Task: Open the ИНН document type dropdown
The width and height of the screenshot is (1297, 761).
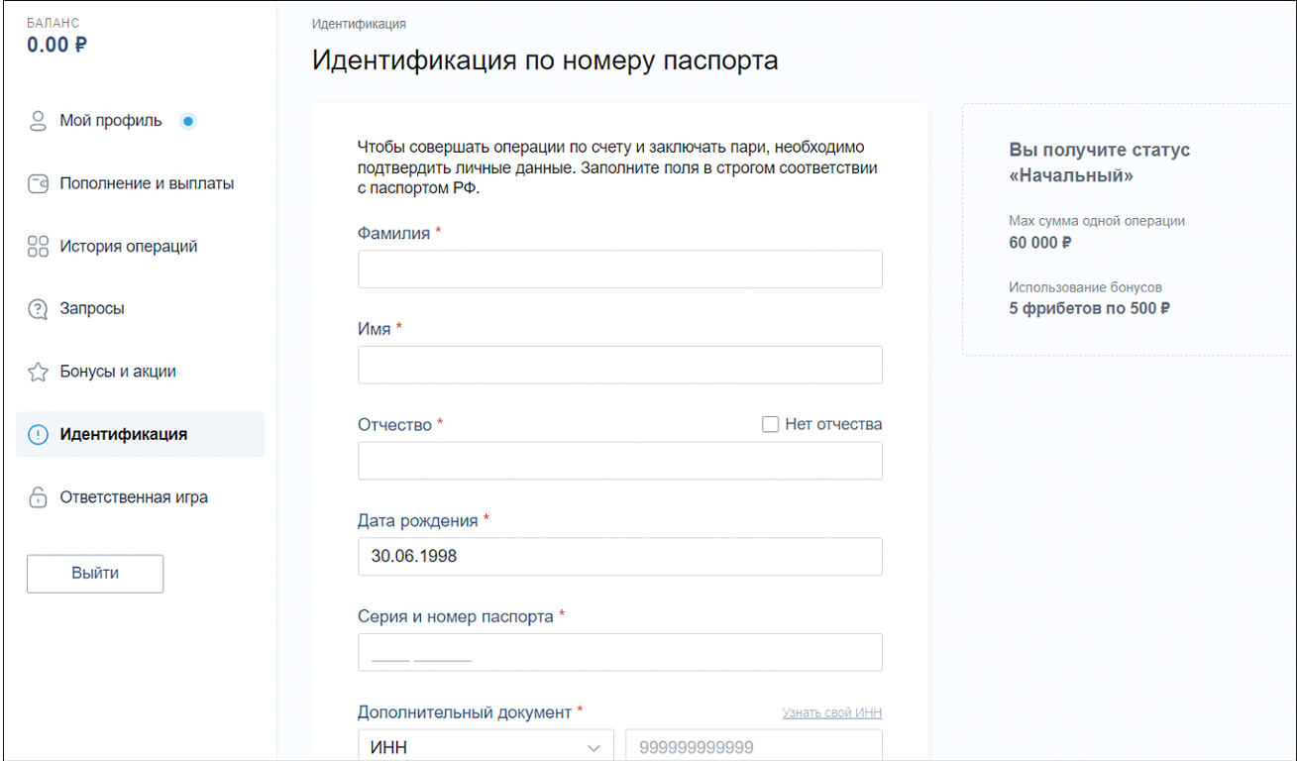Action: pos(486,747)
